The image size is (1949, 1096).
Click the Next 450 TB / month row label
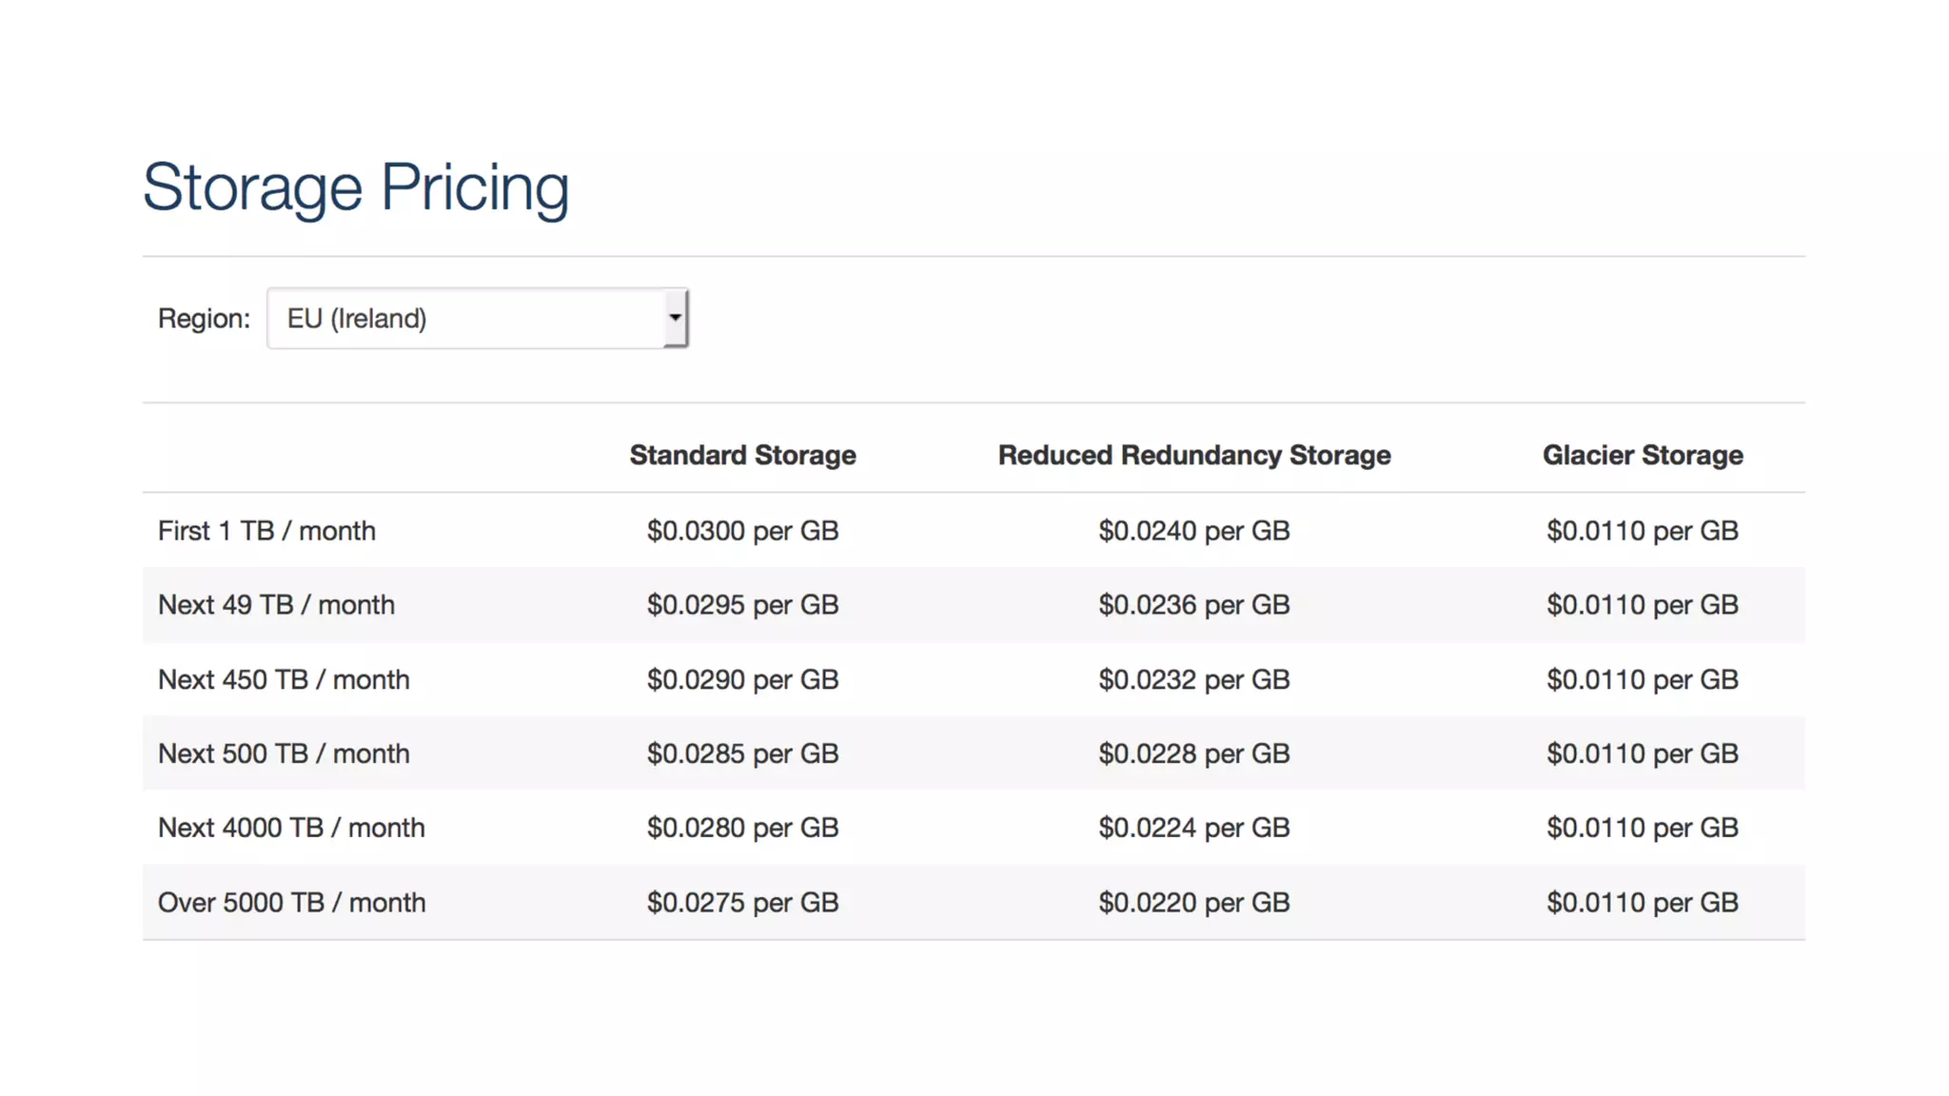pyautogui.click(x=284, y=680)
